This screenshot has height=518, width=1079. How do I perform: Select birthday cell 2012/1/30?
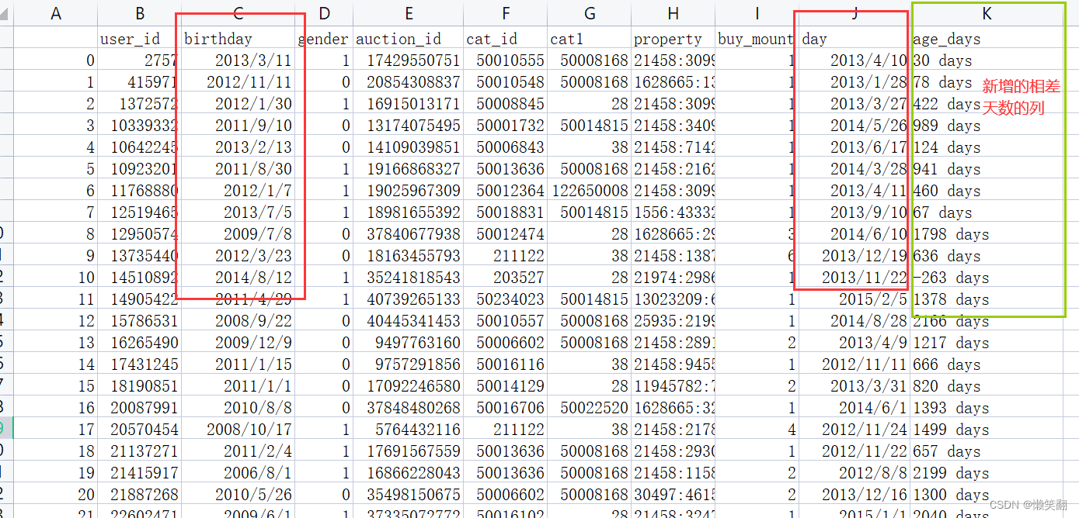tap(238, 104)
